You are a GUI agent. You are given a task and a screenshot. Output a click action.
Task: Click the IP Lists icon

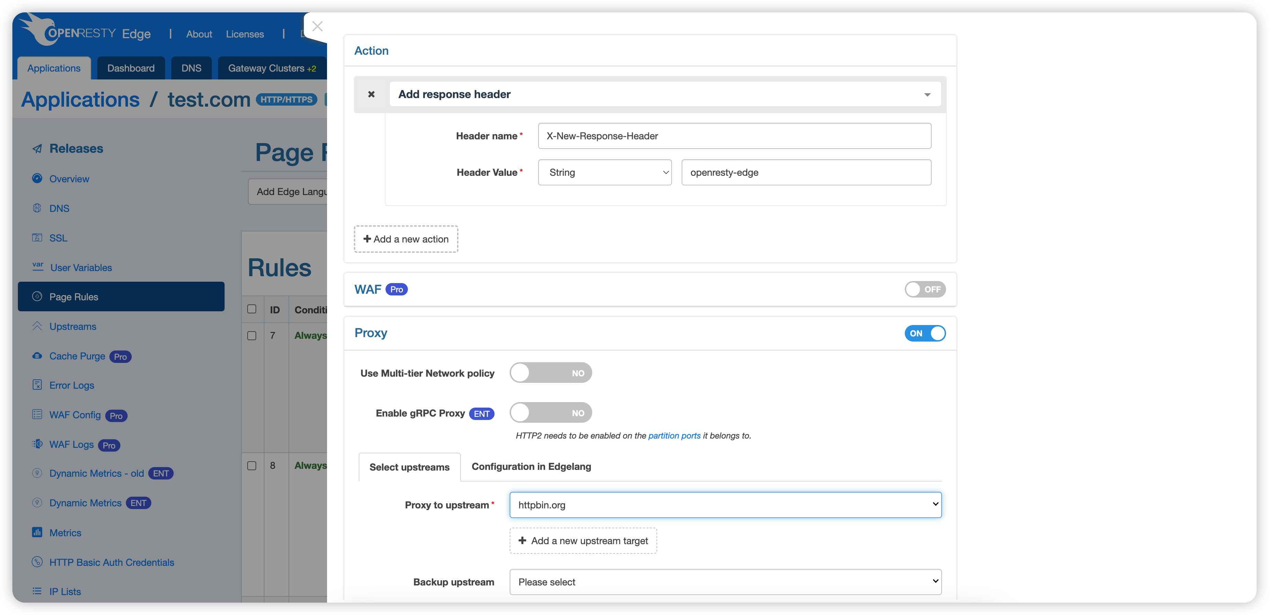[x=37, y=591]
